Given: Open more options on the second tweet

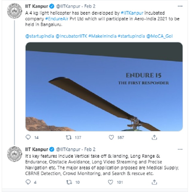Looking at the screenshot, I should pyautogui.click(x=180, y=149).
